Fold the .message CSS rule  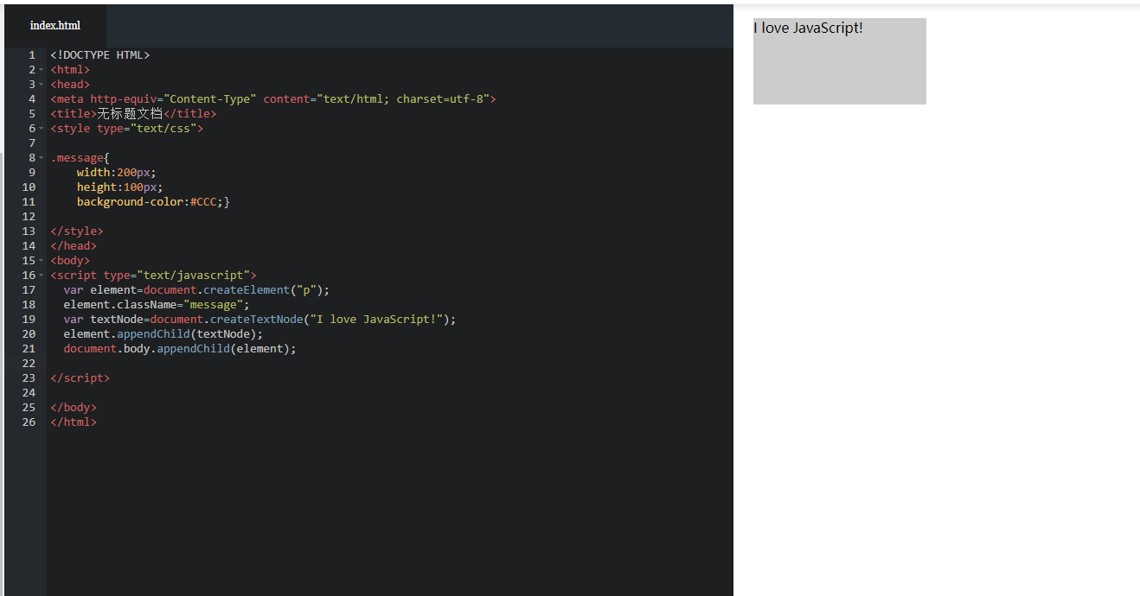[x=42, y=158]
